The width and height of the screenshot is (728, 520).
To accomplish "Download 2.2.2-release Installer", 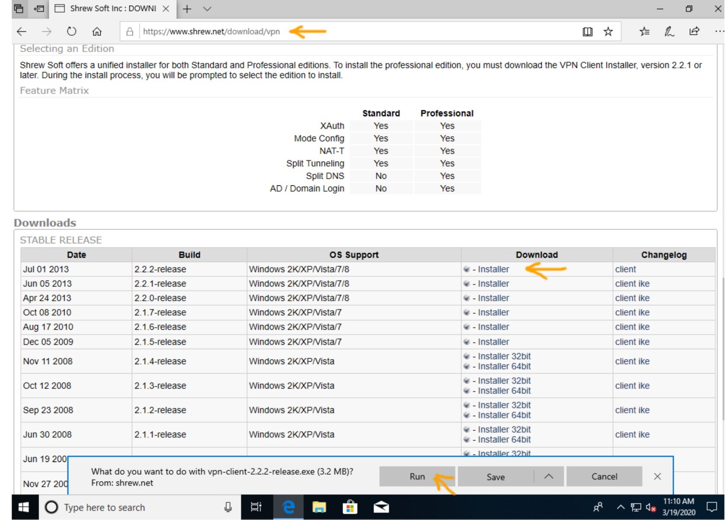I will 493,269.
